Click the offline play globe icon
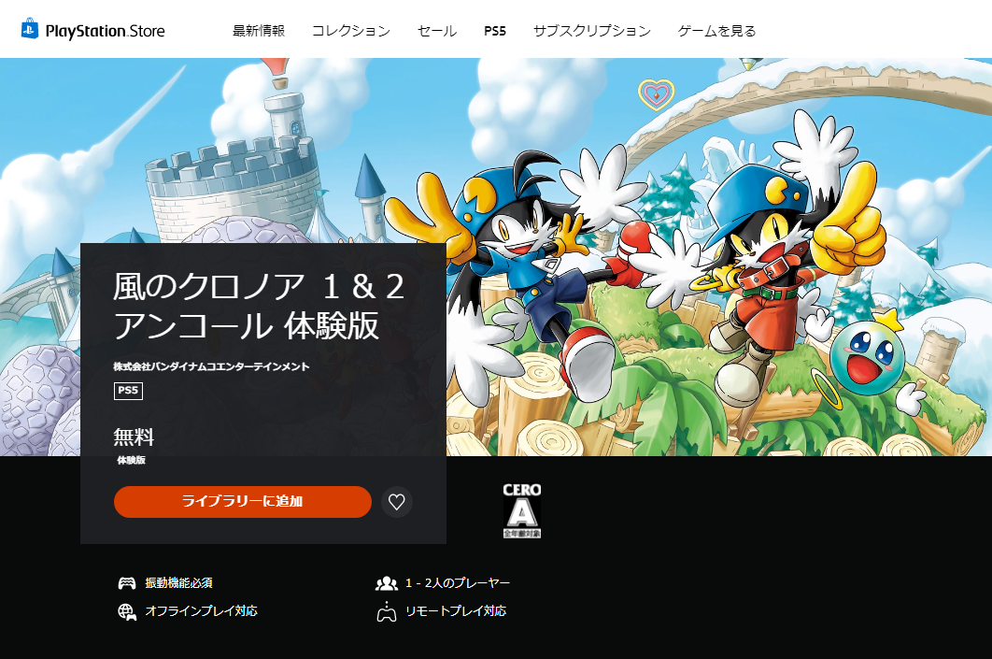Image resolution: width=992 pixels, height=659 pixels. click(x=127, y=611)
